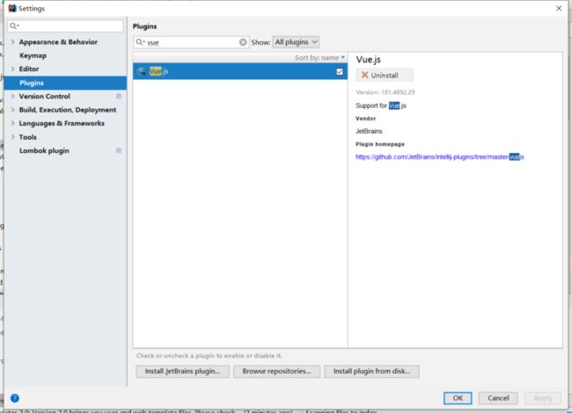
Task: Select Keymap in settings tree
Action: pos(33,55)
